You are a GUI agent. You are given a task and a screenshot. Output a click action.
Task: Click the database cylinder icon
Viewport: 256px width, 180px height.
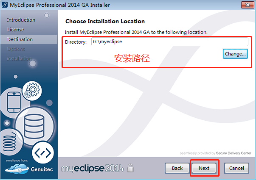pos(34,127)
